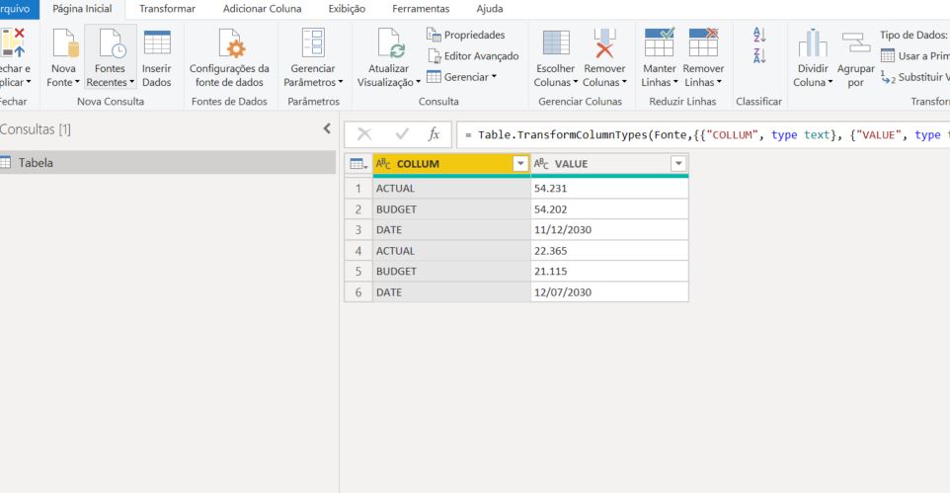Click the Fontes Recentes icon
Viewport: 950px width, 493px height.
point(112,43)
